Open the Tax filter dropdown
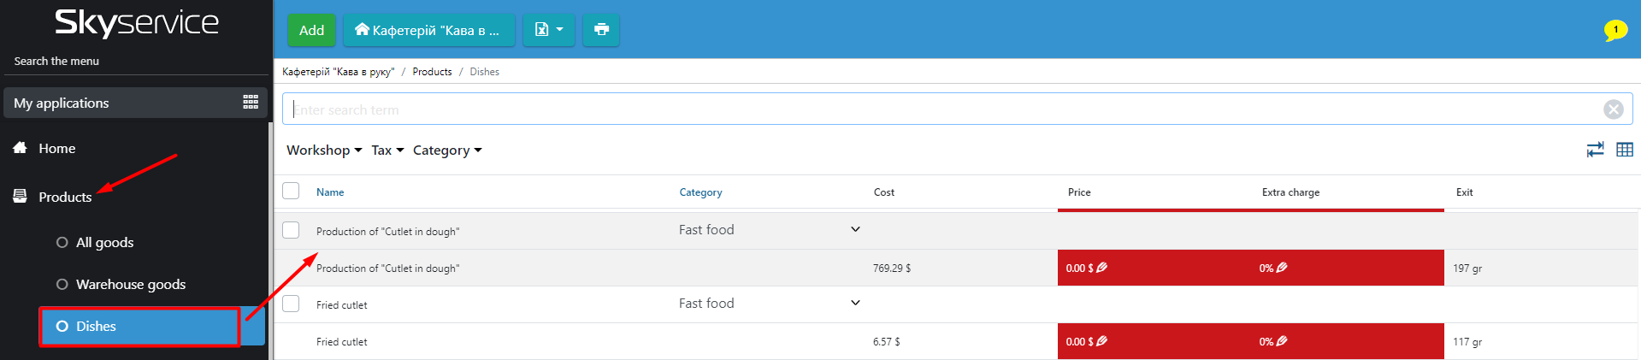The width and height of the screenshot is (1641, 360). pyautogui.click(x=387, y=150)
